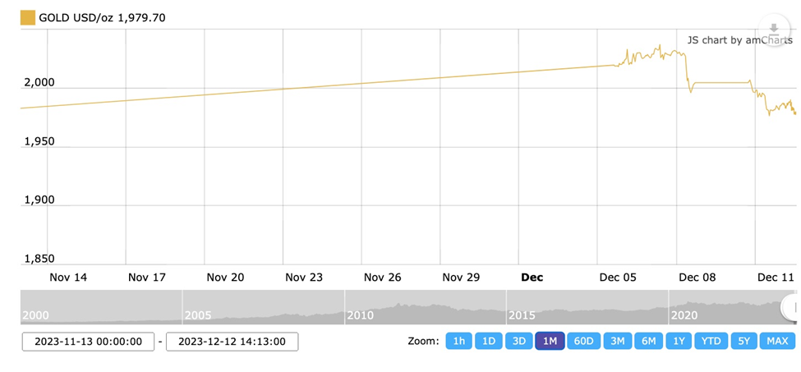Focus the end date field 2023-12-12
The width and height of the screenshot is (801, 372).
(232, 342)
